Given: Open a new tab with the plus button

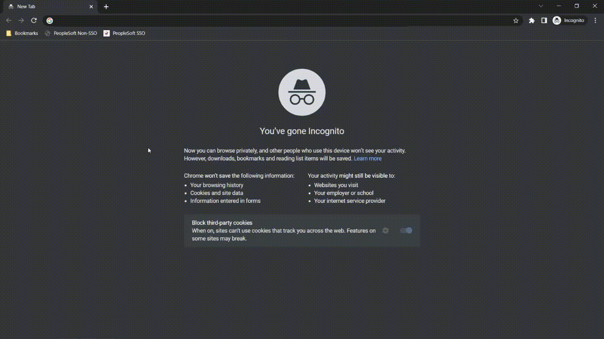Looking at the screenshot, I should point(106,7).
